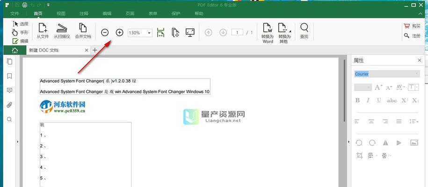Create PDF 从文件
The image size is (428, 187).
[43, 31]
